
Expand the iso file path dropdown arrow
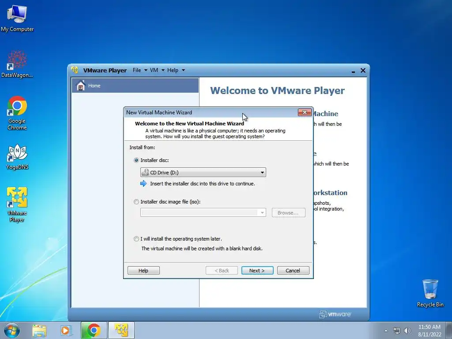coord(262,213)
